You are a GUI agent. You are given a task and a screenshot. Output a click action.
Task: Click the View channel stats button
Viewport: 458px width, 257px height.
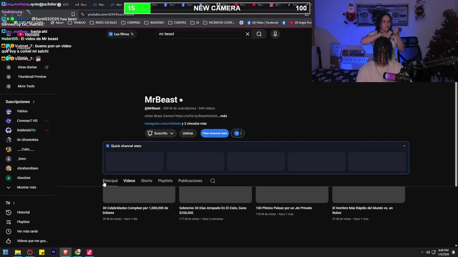[x=215, y=133]
